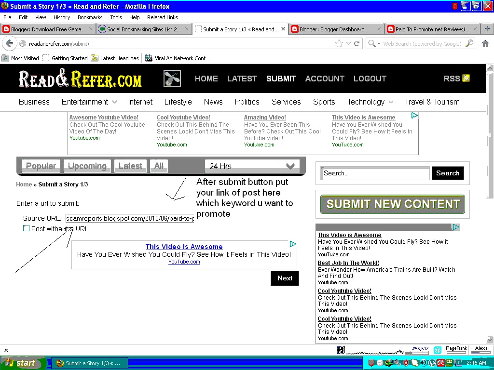Image resolution: width=494 pixels, height=370 pixels.
Task: Open the File menu
Action: click(x=7, y=17)
